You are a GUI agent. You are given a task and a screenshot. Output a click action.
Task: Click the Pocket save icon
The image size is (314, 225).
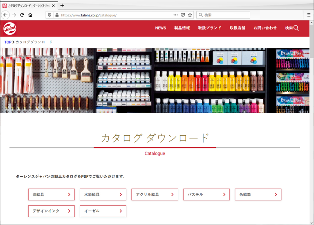(x=183, y=15)
